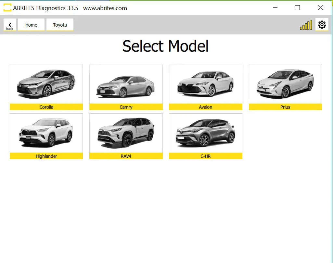Open diagnostics for the C-HR model
The width and height of the screenshot is (333, 263).
tap(205, 133)
